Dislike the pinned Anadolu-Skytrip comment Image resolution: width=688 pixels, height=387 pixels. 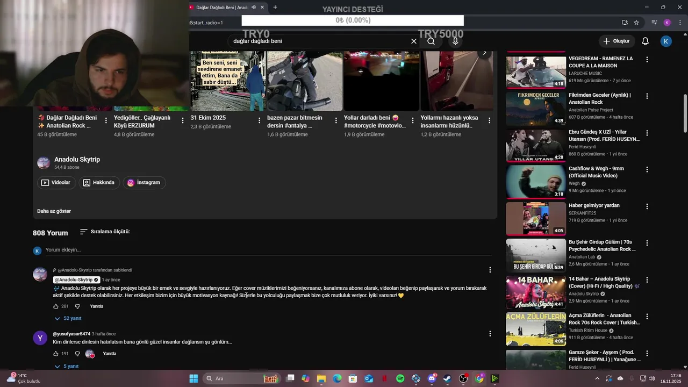77,306
